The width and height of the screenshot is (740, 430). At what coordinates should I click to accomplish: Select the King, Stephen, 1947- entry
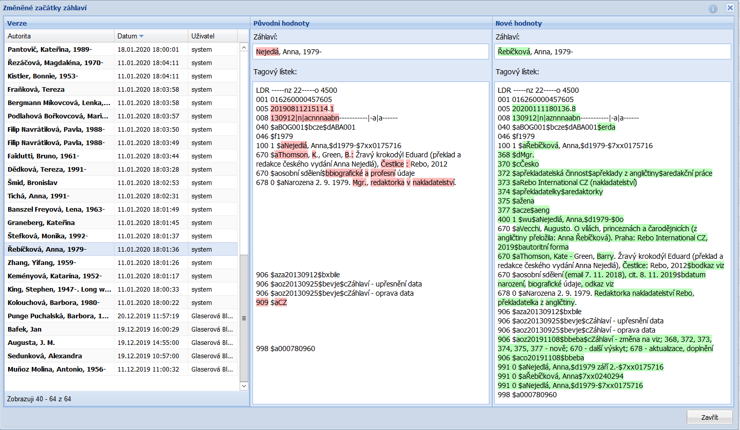(60, 290)
